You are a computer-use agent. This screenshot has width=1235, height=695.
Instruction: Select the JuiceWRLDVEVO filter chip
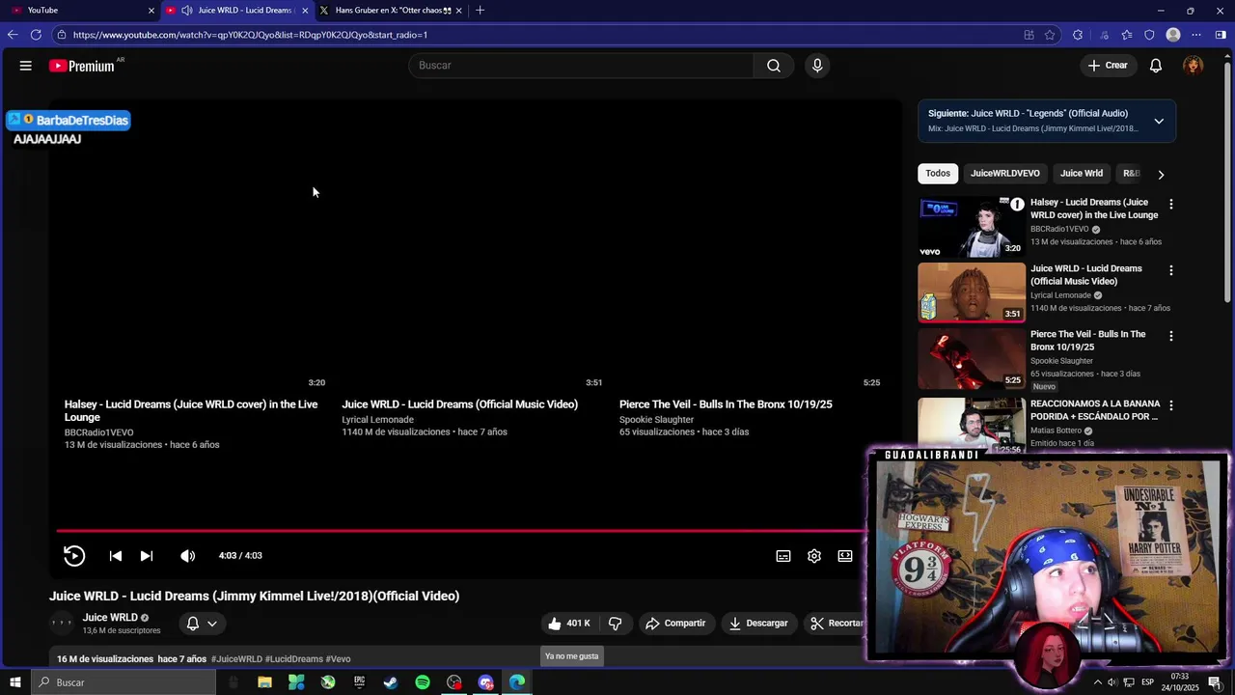coord(1005,174)
